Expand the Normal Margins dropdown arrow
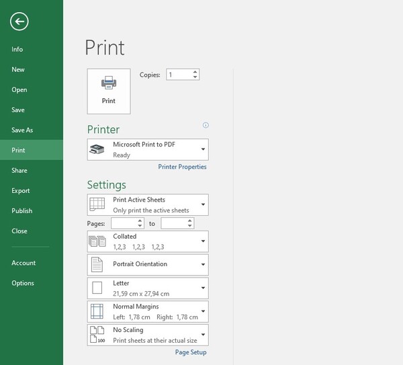 [203, 311]
